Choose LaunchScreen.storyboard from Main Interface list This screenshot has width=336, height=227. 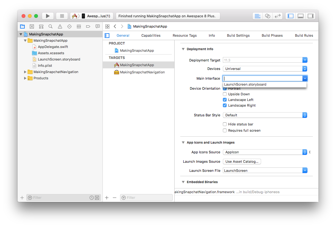click(265, 84)
